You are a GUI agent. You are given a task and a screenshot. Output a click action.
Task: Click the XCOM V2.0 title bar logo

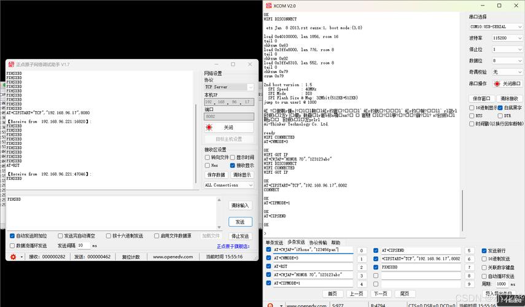268,6
